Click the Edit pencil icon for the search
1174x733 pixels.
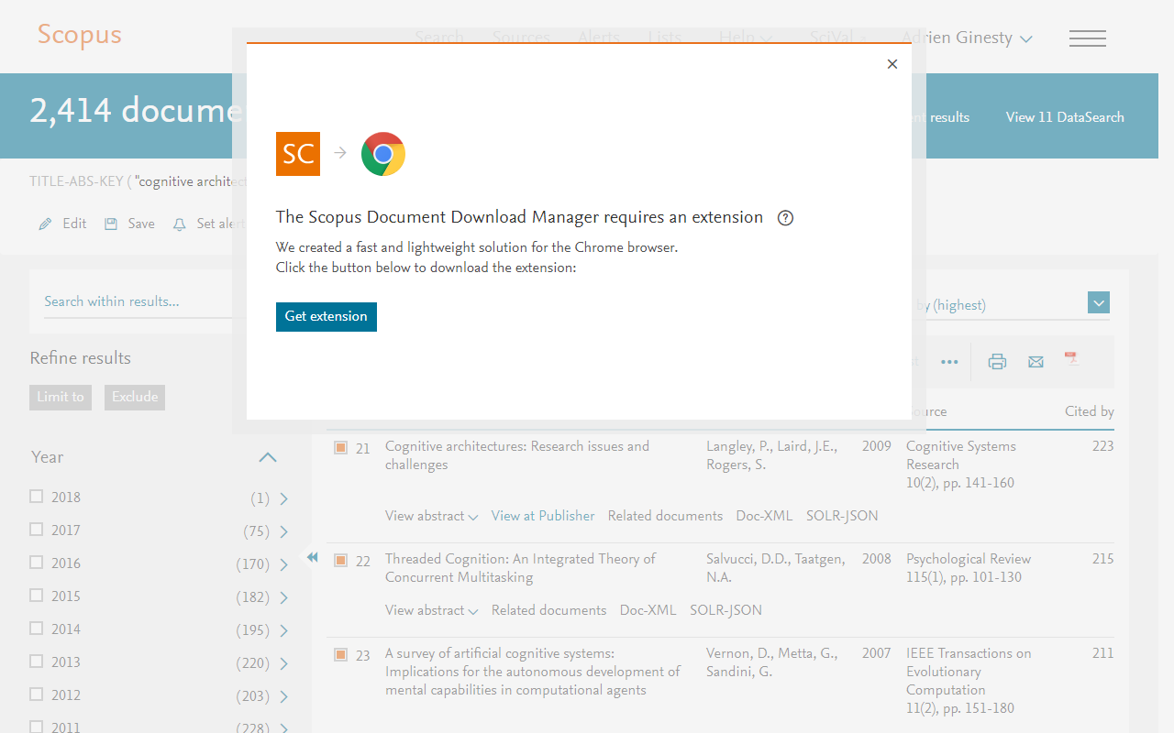tap(45, 223)
